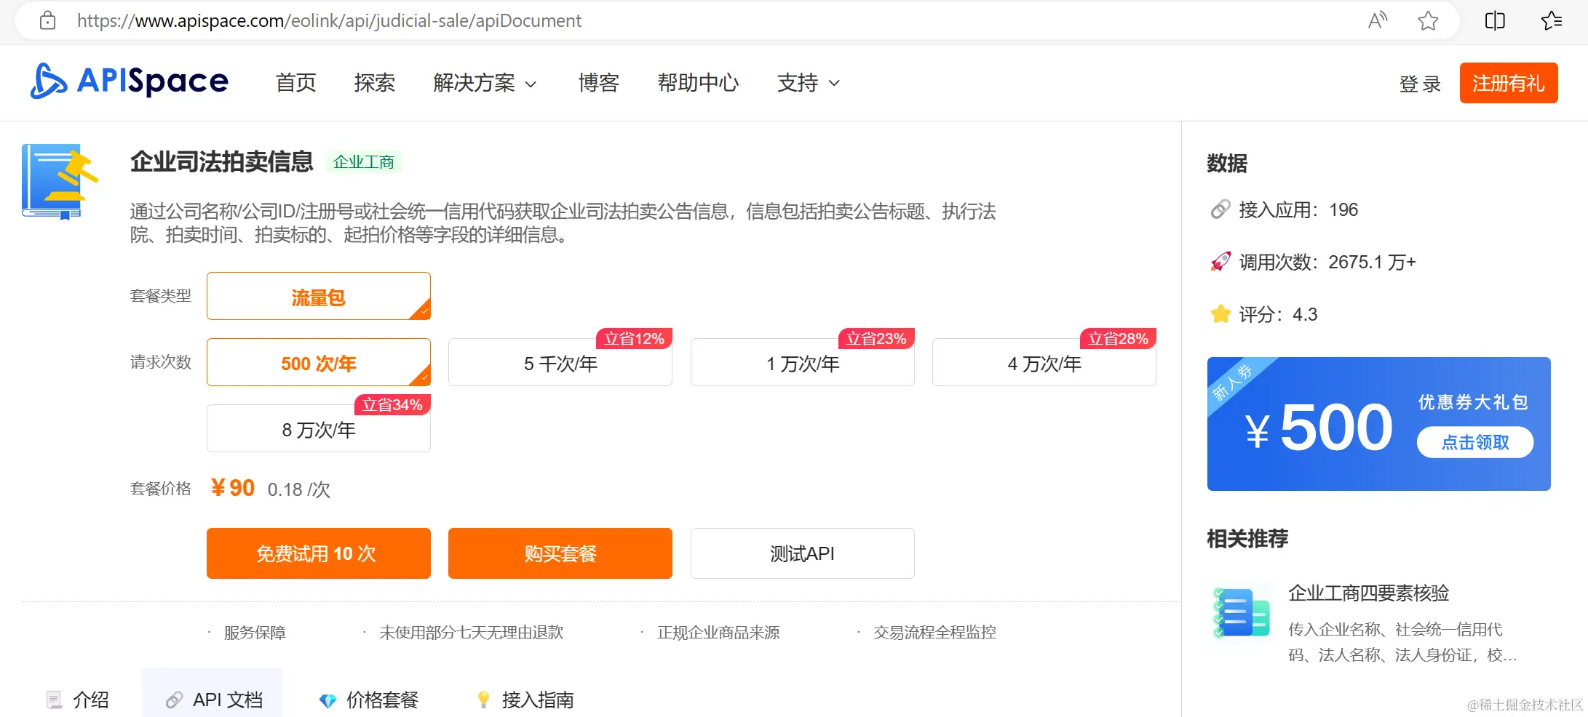This screenshot has height=717, width=1588.
Task: Click the ¥90 package price
Action: (x=232, y=487)
